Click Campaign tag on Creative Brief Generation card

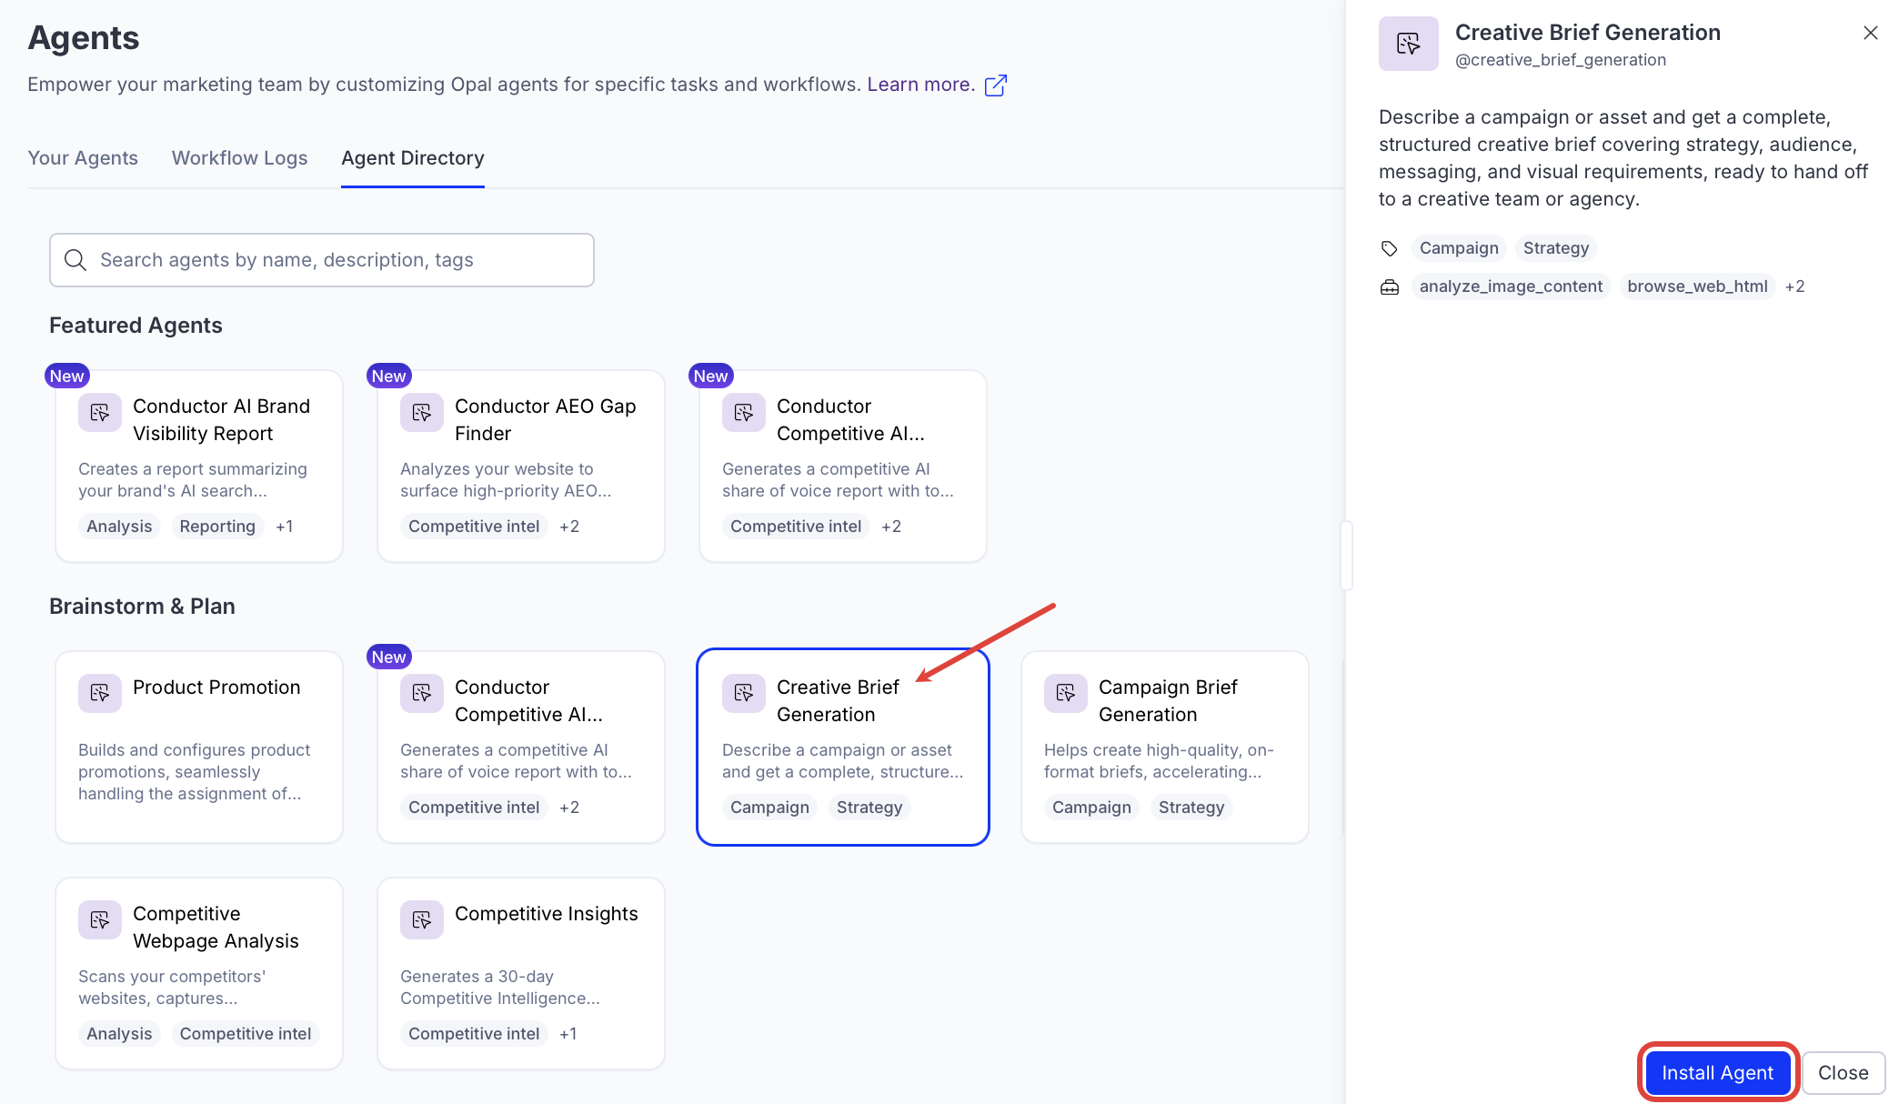[769, 808]
